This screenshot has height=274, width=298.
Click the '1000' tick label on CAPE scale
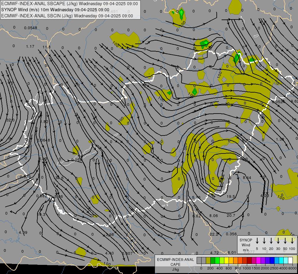tap(247, 268)
